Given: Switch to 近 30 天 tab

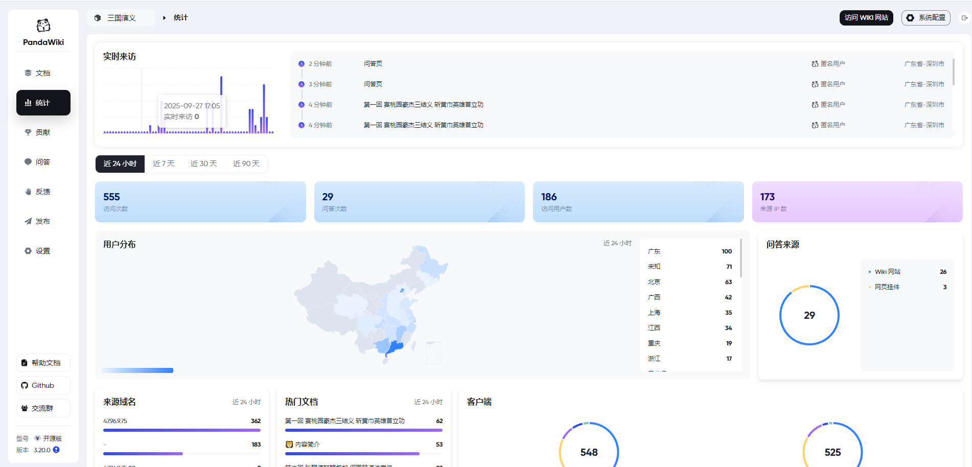Looking at the screenshot, I should pyautogui.click(x=204, y=164).
